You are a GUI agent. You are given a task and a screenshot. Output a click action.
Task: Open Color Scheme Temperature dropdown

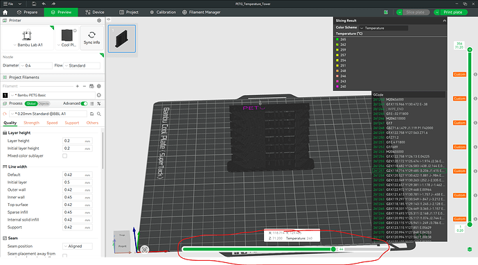click(383, 28)
